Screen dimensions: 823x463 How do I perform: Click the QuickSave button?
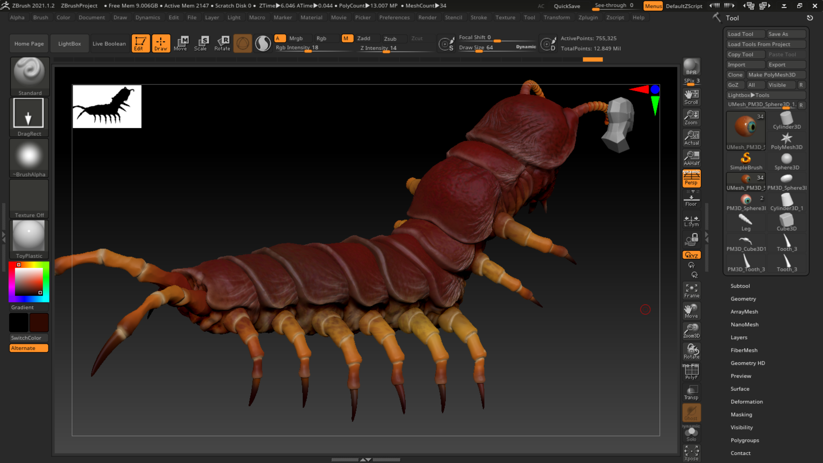point(567,6)
